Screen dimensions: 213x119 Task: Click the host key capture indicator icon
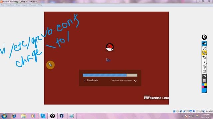pos(204,111)
